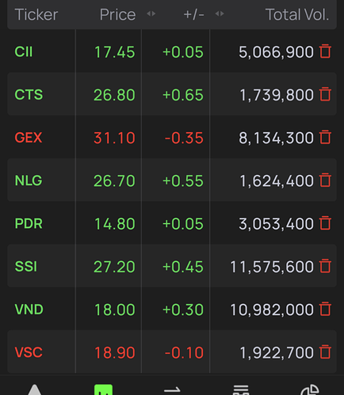The image size is (344, 395).
Task: Sort by the Ticker column header
Action: [36, 14]
